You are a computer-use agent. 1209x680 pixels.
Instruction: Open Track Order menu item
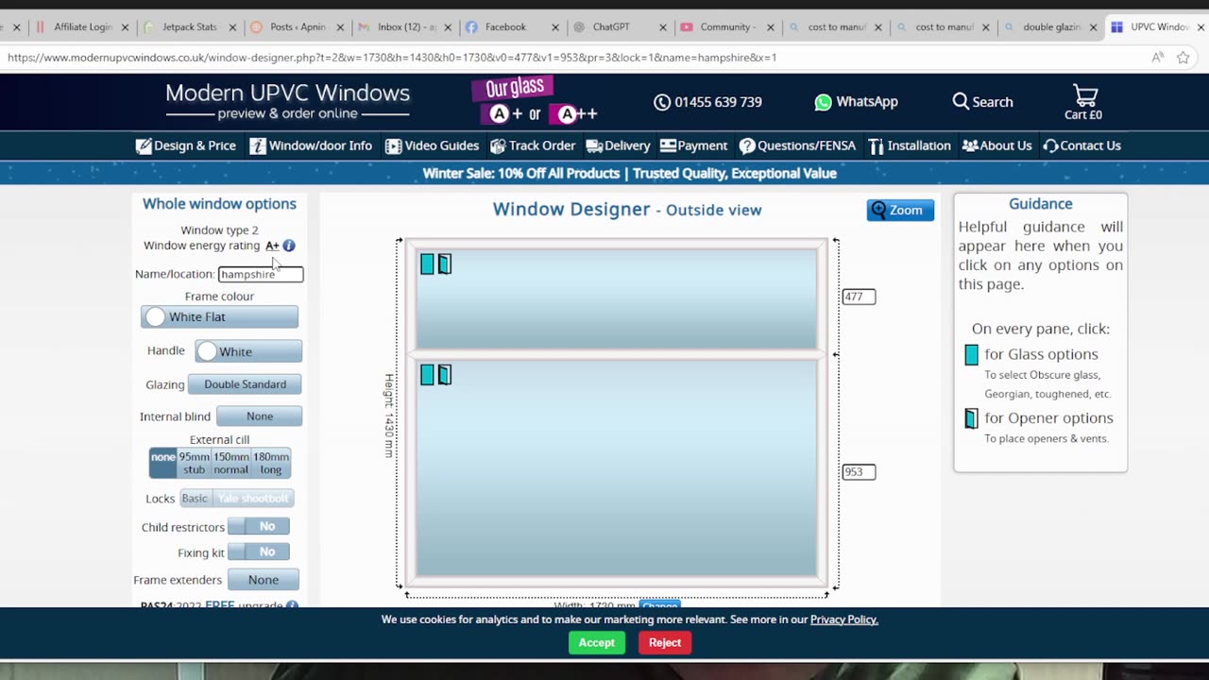(x=533, y=145)
